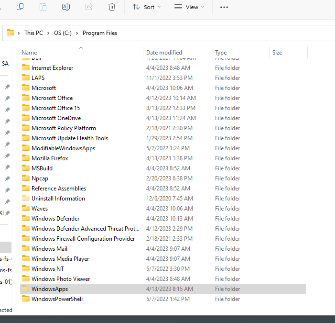Select Microsoft Update Health Tools folder icon

pos(26,138)
